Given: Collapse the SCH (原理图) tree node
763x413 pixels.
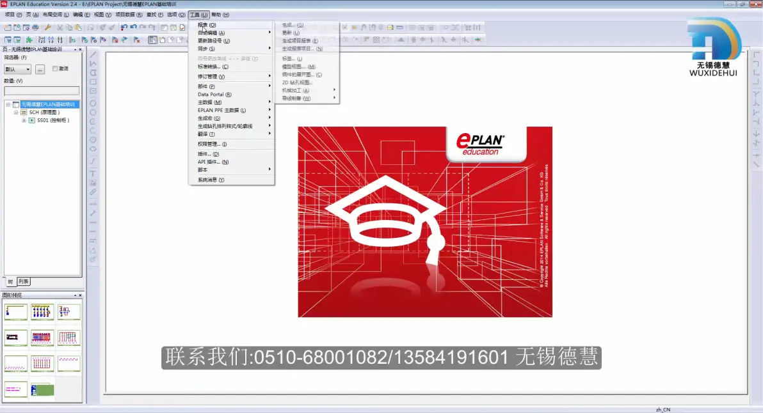Looking at the screenshot, I should pos(16,113).
